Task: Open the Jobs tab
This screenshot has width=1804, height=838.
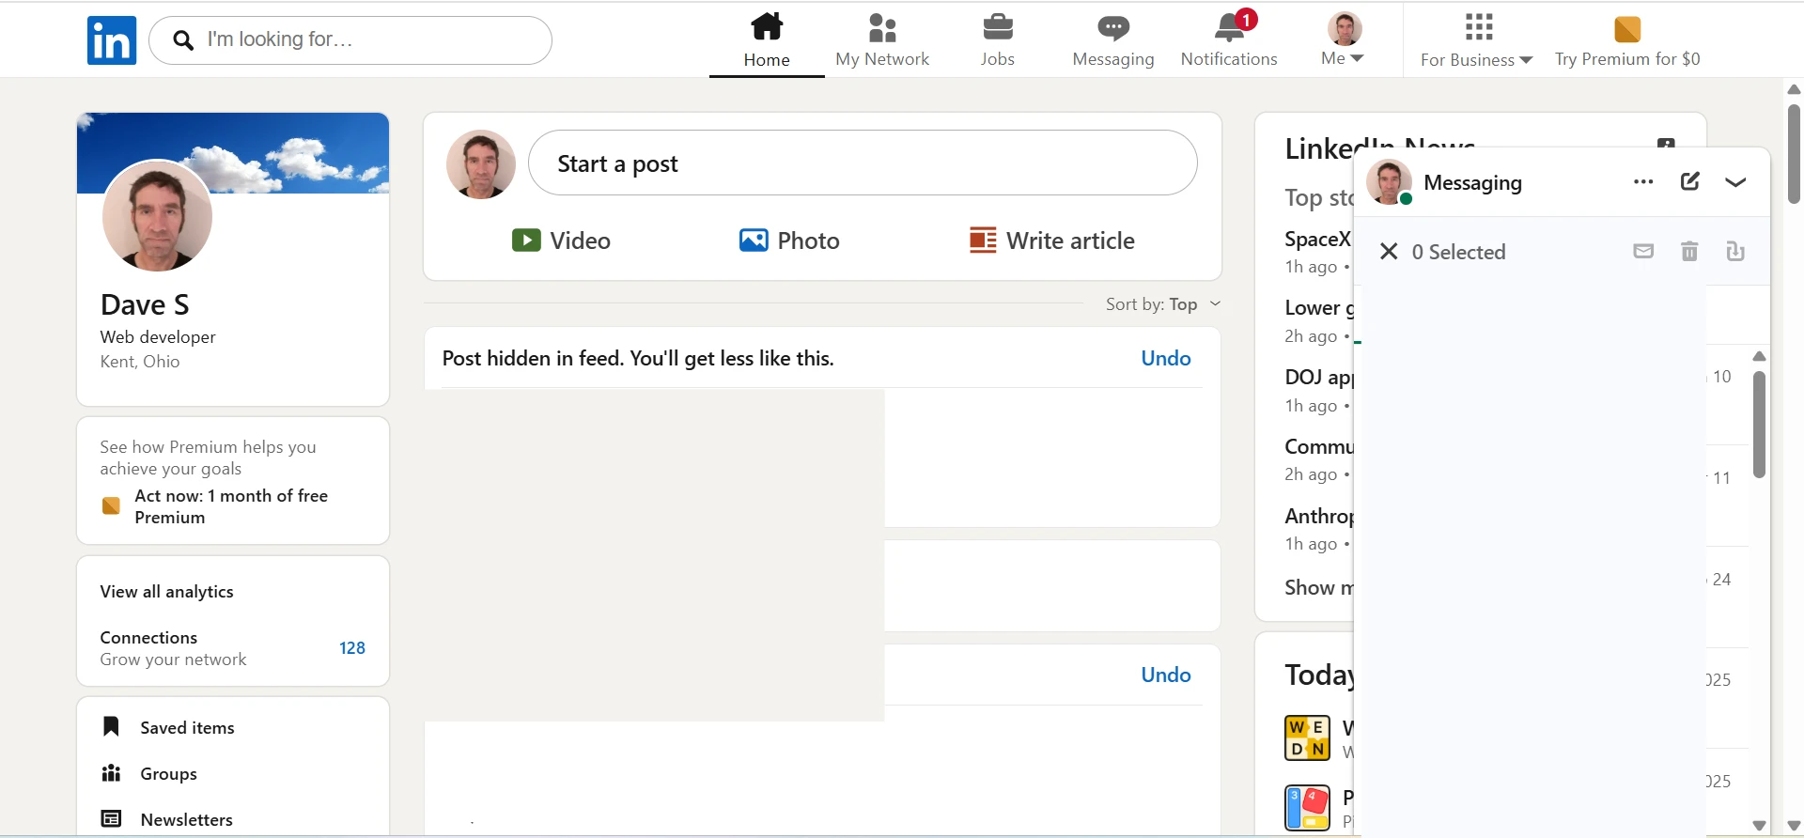Action: click(998, 39)
